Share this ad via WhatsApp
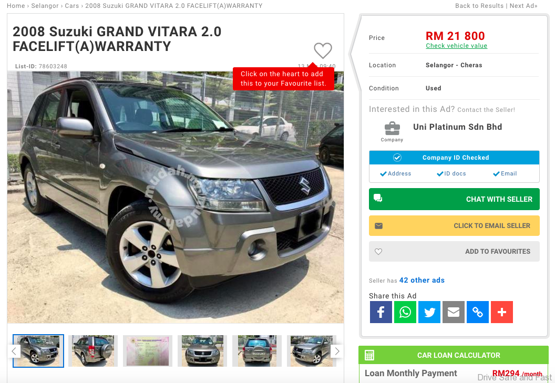Image resolution: width=555 pixels, height=383 pixels. tap(405, 312)
